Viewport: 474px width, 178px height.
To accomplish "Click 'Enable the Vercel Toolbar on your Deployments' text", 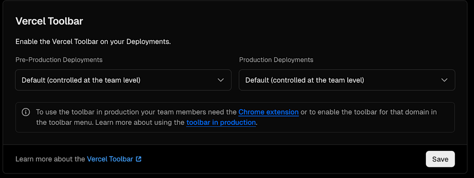I will pos(93,42).
